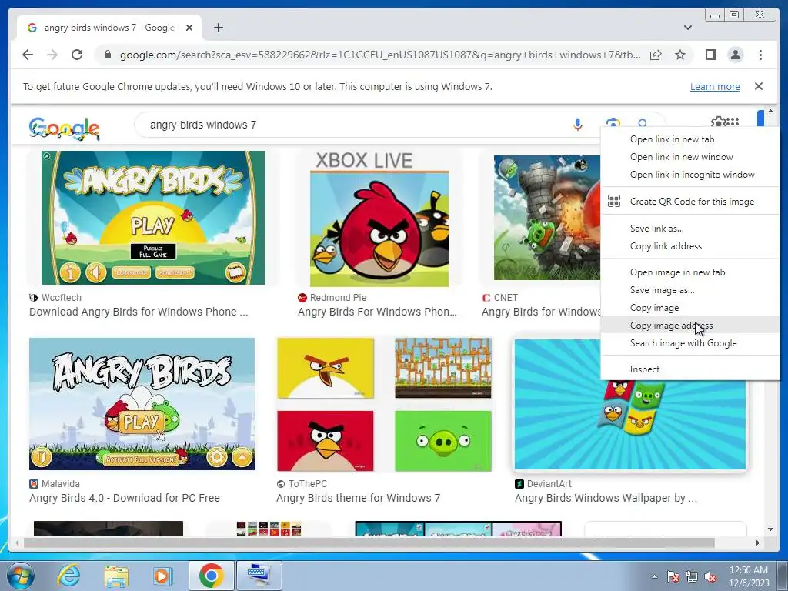Open the Chrome side panel
This screenshot has width=788, height=591.
pos(710,55)
